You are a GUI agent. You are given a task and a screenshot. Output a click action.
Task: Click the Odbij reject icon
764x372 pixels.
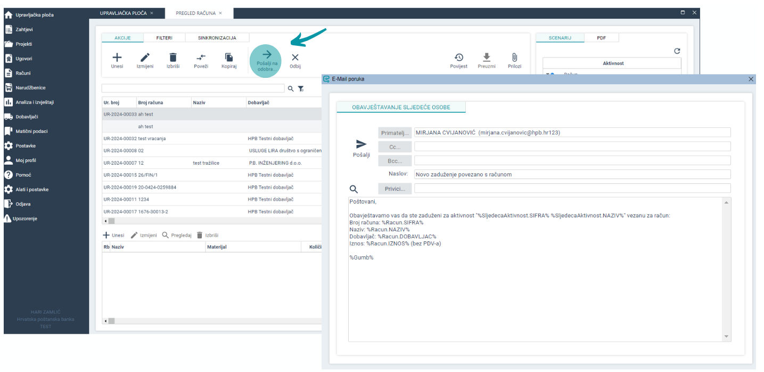coord(295,58)
